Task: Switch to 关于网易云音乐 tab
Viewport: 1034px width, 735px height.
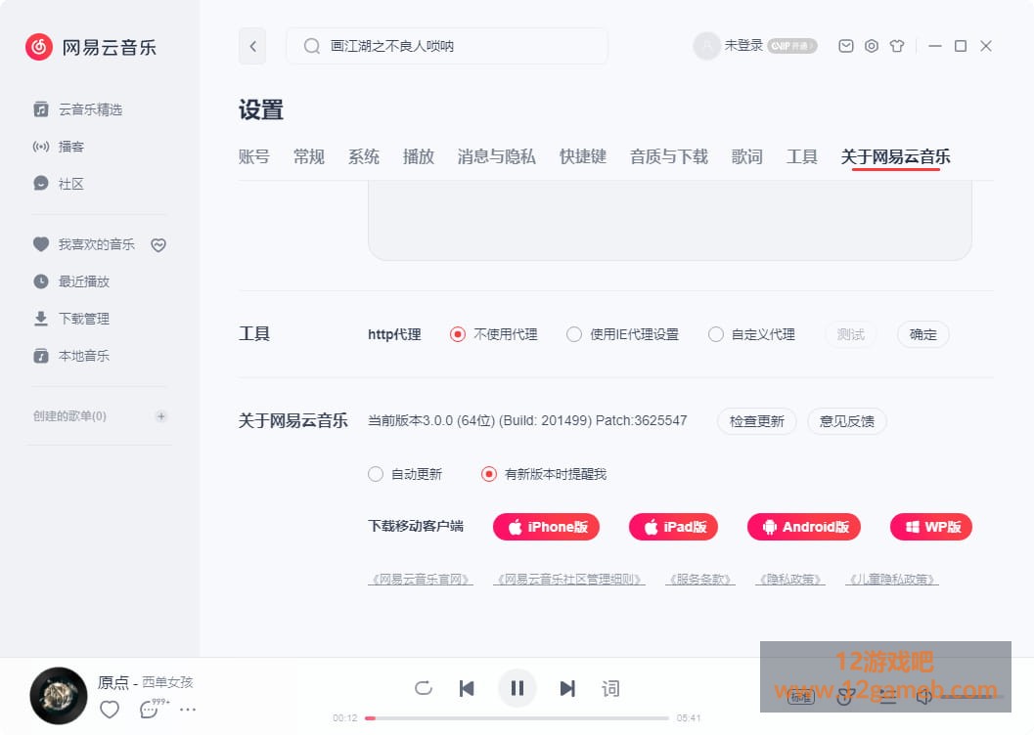Action: pyautogui.click(x=895, y=156)
